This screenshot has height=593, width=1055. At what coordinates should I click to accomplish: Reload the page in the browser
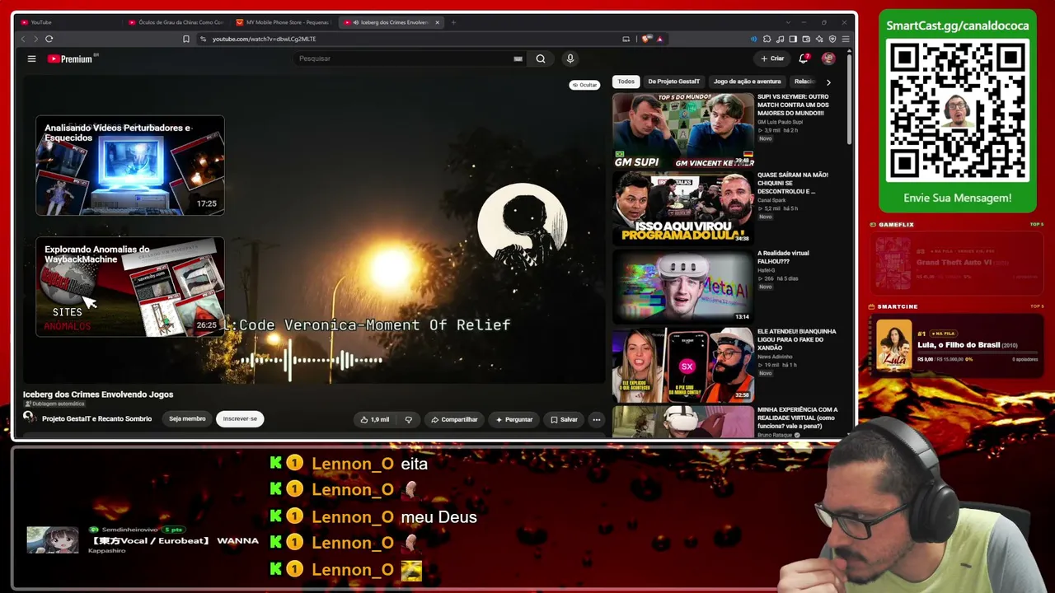tap(49, 39)
